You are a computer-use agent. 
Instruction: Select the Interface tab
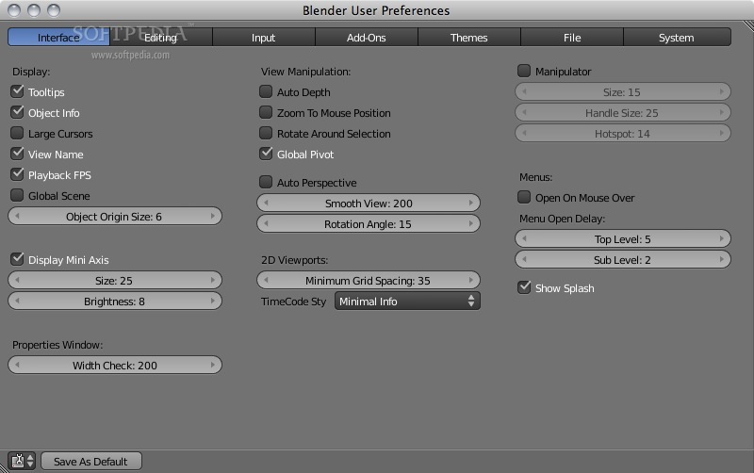pos(58,37)
